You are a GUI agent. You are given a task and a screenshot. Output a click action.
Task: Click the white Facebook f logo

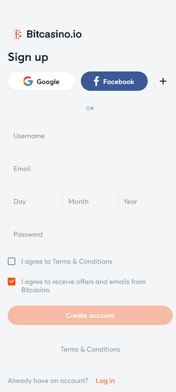[x=96, y=82]
